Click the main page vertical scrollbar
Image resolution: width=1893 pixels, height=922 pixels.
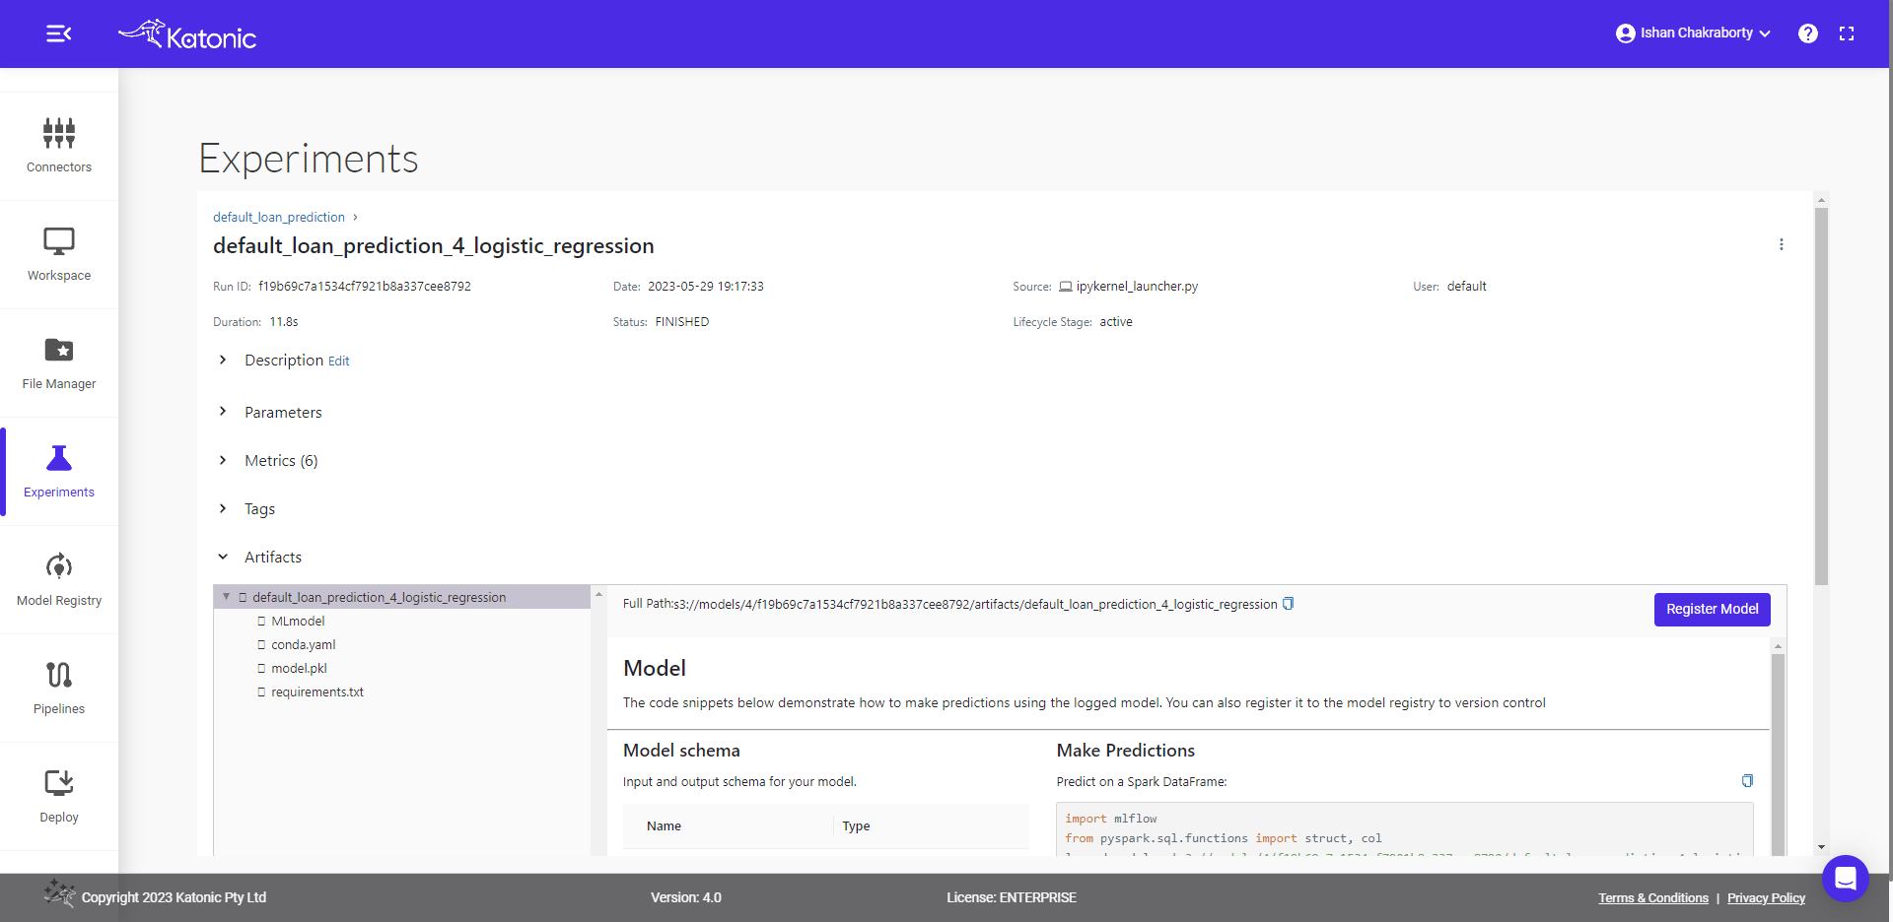point(1821,394)
